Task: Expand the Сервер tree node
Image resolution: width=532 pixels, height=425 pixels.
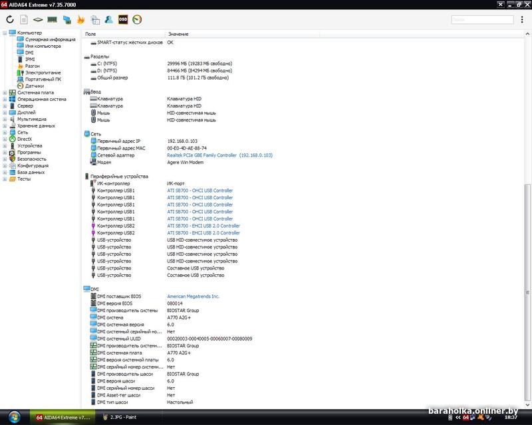Action: 5,106
